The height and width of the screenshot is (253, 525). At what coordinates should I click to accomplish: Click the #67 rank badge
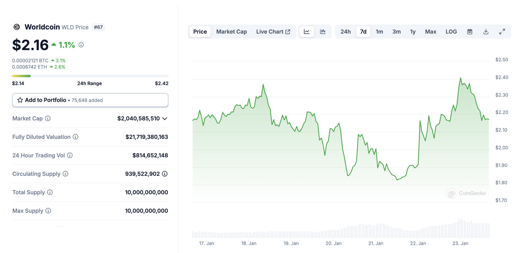(98, 27)
